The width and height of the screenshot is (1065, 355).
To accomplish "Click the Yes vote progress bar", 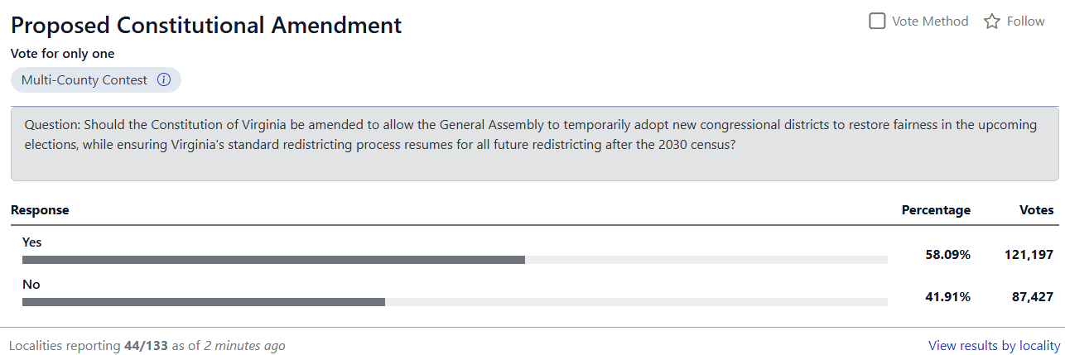I will pyautogui.click(x=455, y=260).
